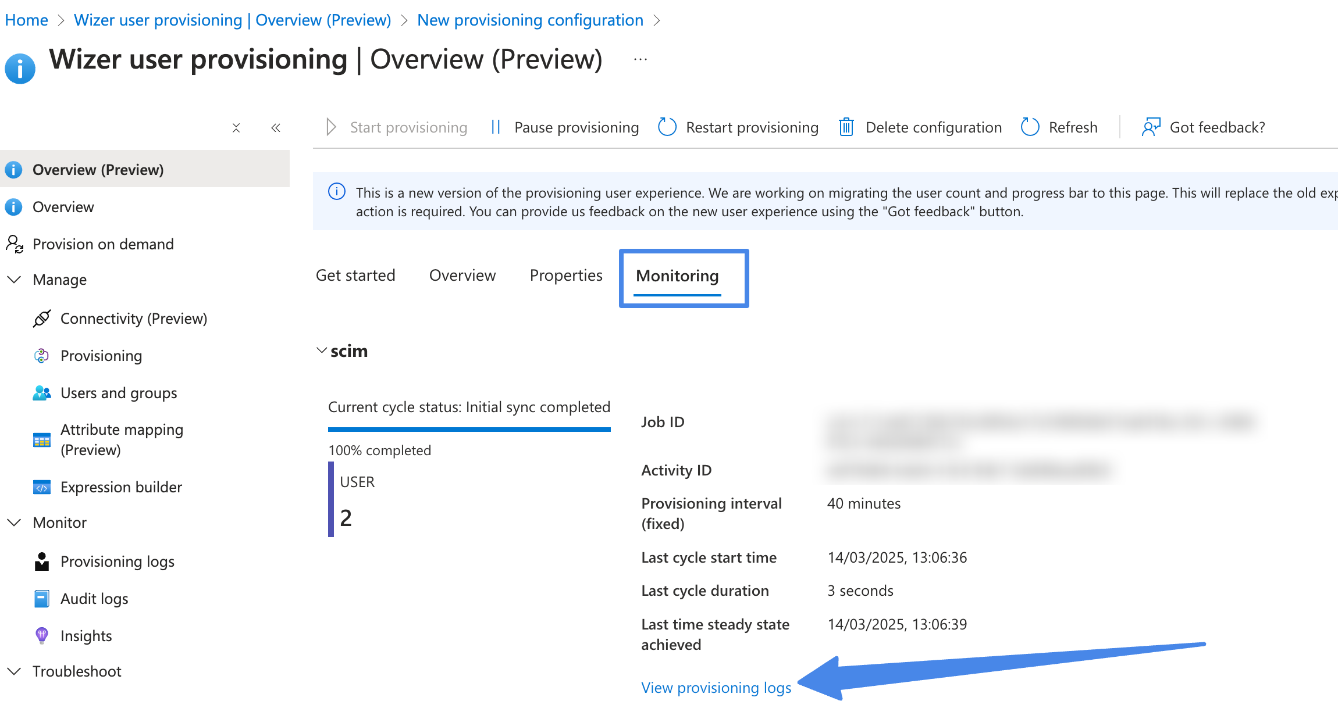
Task: Open New provisioning configuration breadcrumb
Action: [x=530, y=20]
